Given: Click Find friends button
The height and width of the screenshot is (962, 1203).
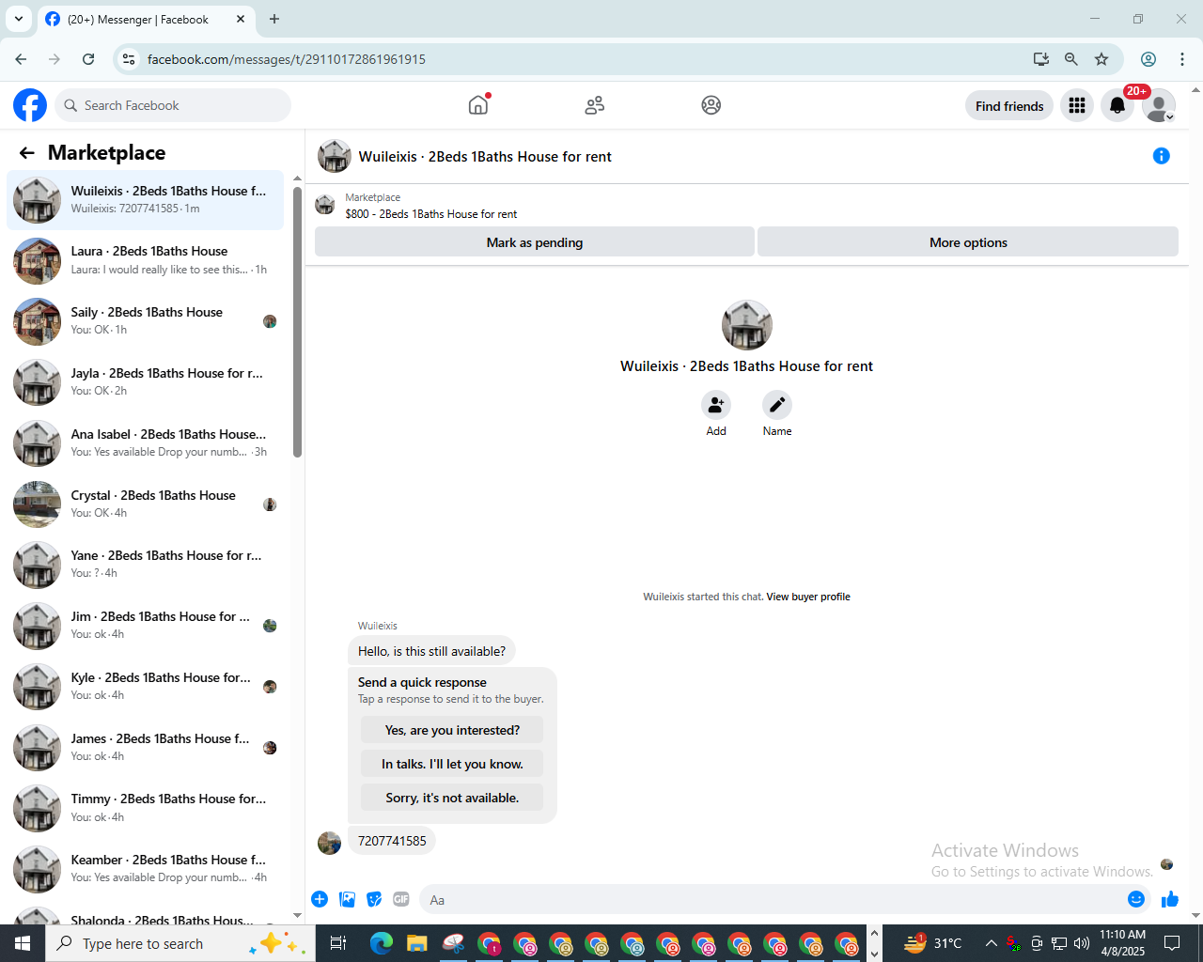Looking at the screenshot, I should click(1009, 106).
